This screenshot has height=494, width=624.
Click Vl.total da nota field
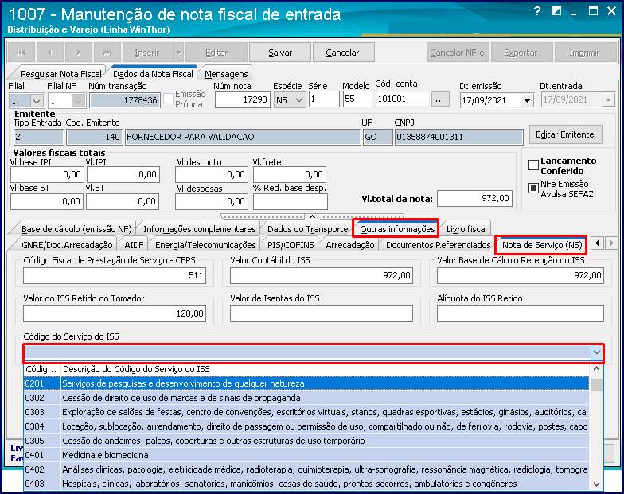tap(474, 198)
